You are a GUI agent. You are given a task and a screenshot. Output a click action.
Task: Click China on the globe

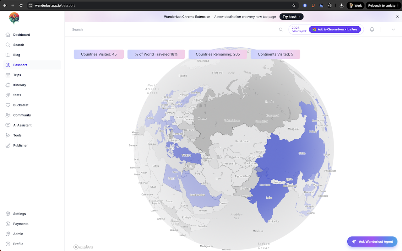pyautogui.click(x=302, y=153)
